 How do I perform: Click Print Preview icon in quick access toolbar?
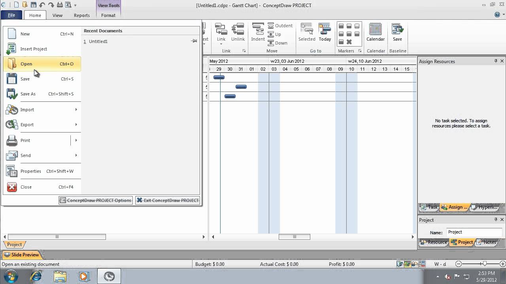(68, 5)
